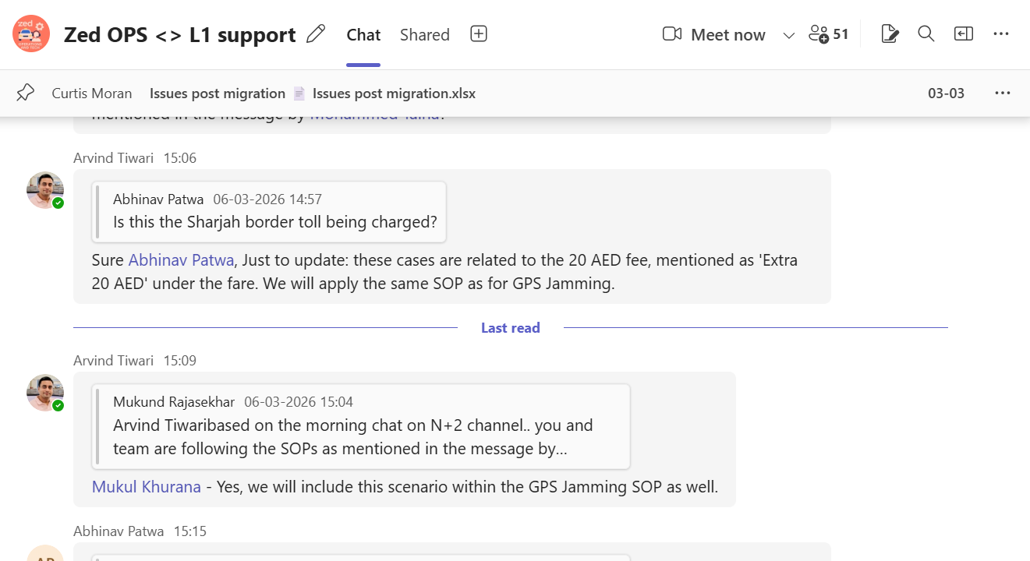Click the pin icon on pinned message bar
1030x561 pixels.
click(x=26, y=93)
